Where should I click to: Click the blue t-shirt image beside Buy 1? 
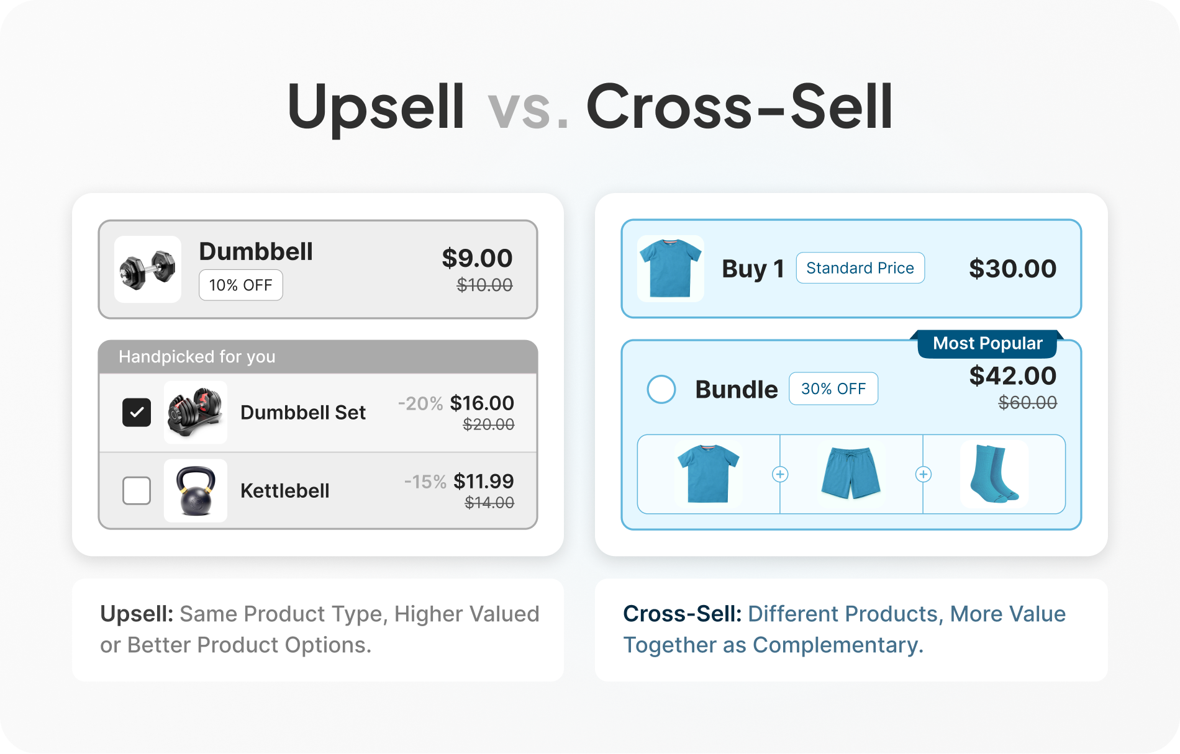[671, 268]
